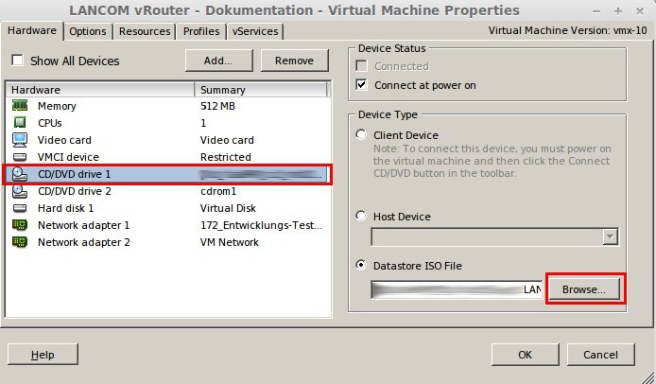The width and height of the screenshot is (656, 384).
Task: Click the Summary column header
Action: point(260,90)
